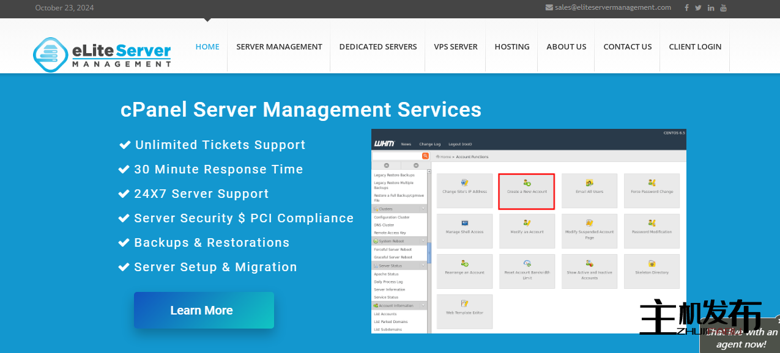Click the Force Password Change tile
This screenshot has height=353, width=780.
pos(652,191)
